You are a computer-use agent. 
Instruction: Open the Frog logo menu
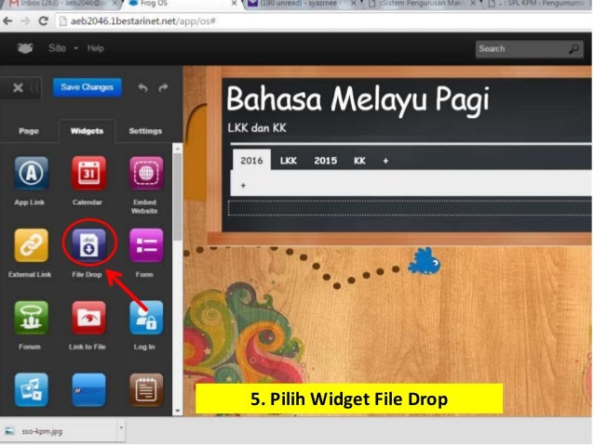coord(25,48)
